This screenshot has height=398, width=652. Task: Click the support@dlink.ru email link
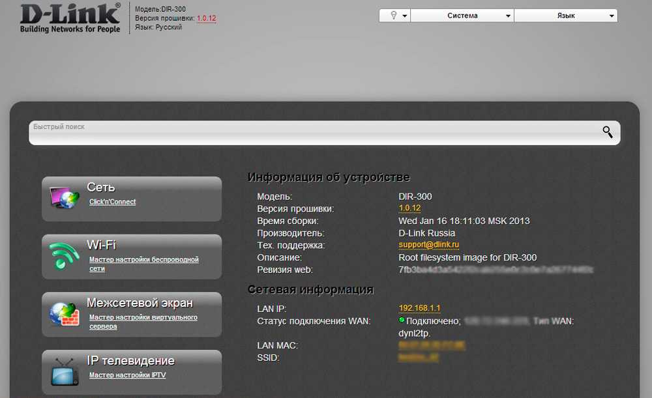point(429,245)
